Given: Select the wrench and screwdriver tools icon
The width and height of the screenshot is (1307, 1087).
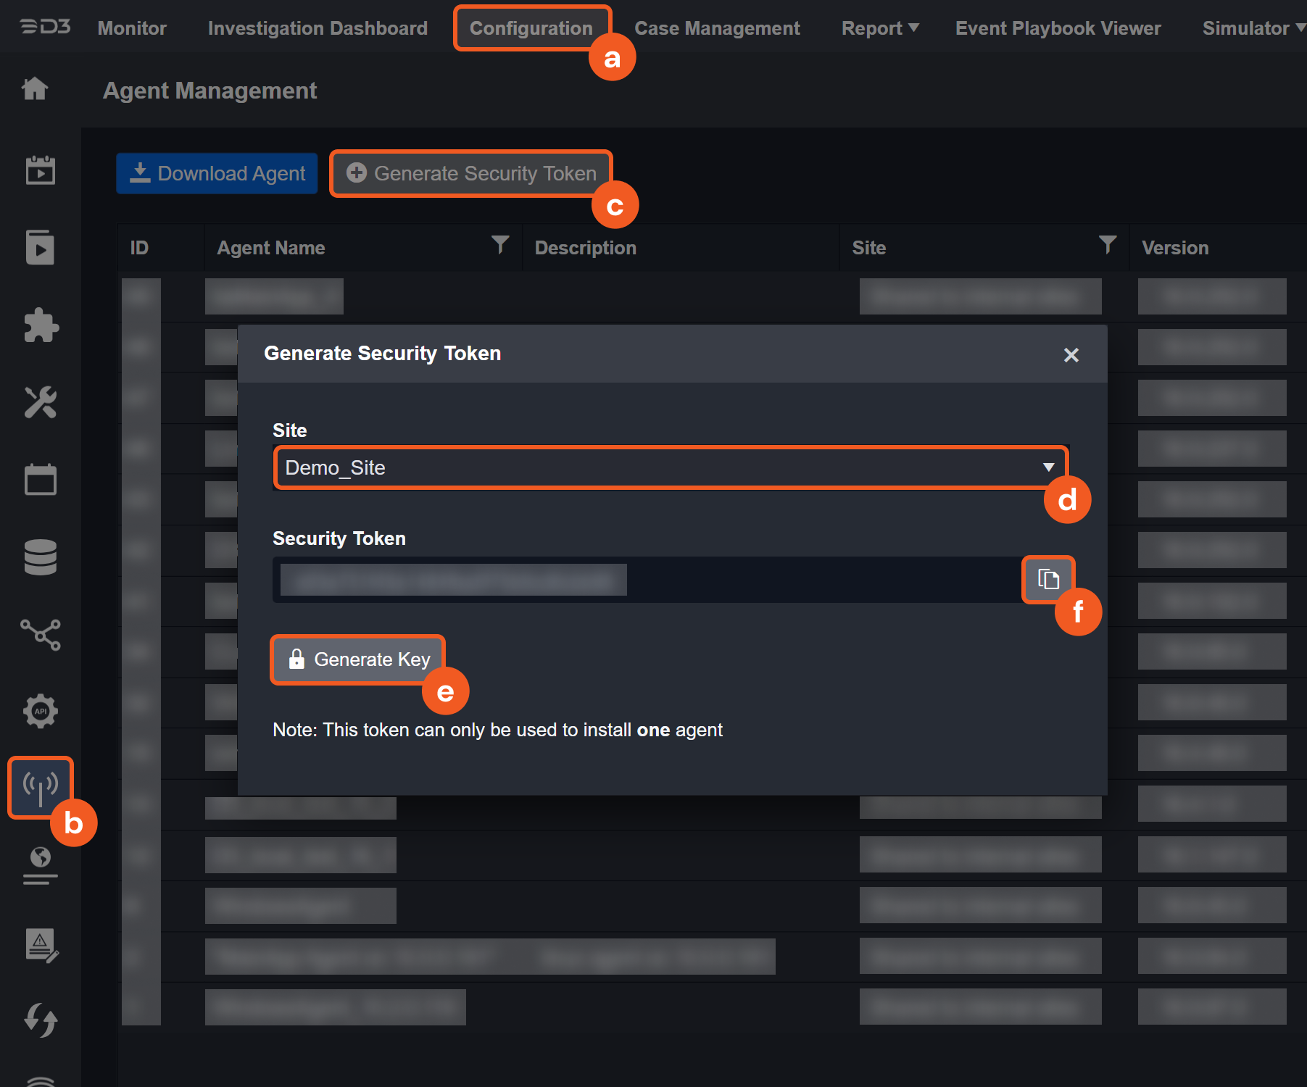Looking at the screenshot, I should (41, 402).
